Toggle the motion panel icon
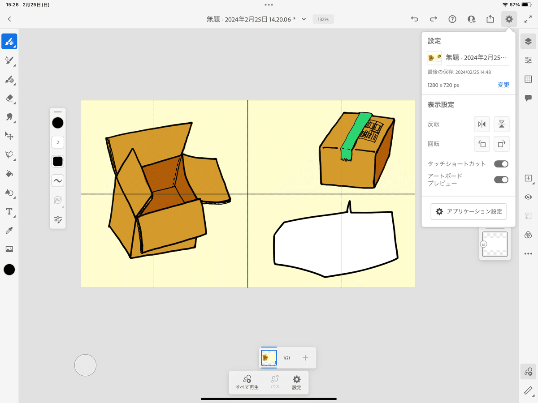The image size is (538, 403). point(528,372)
